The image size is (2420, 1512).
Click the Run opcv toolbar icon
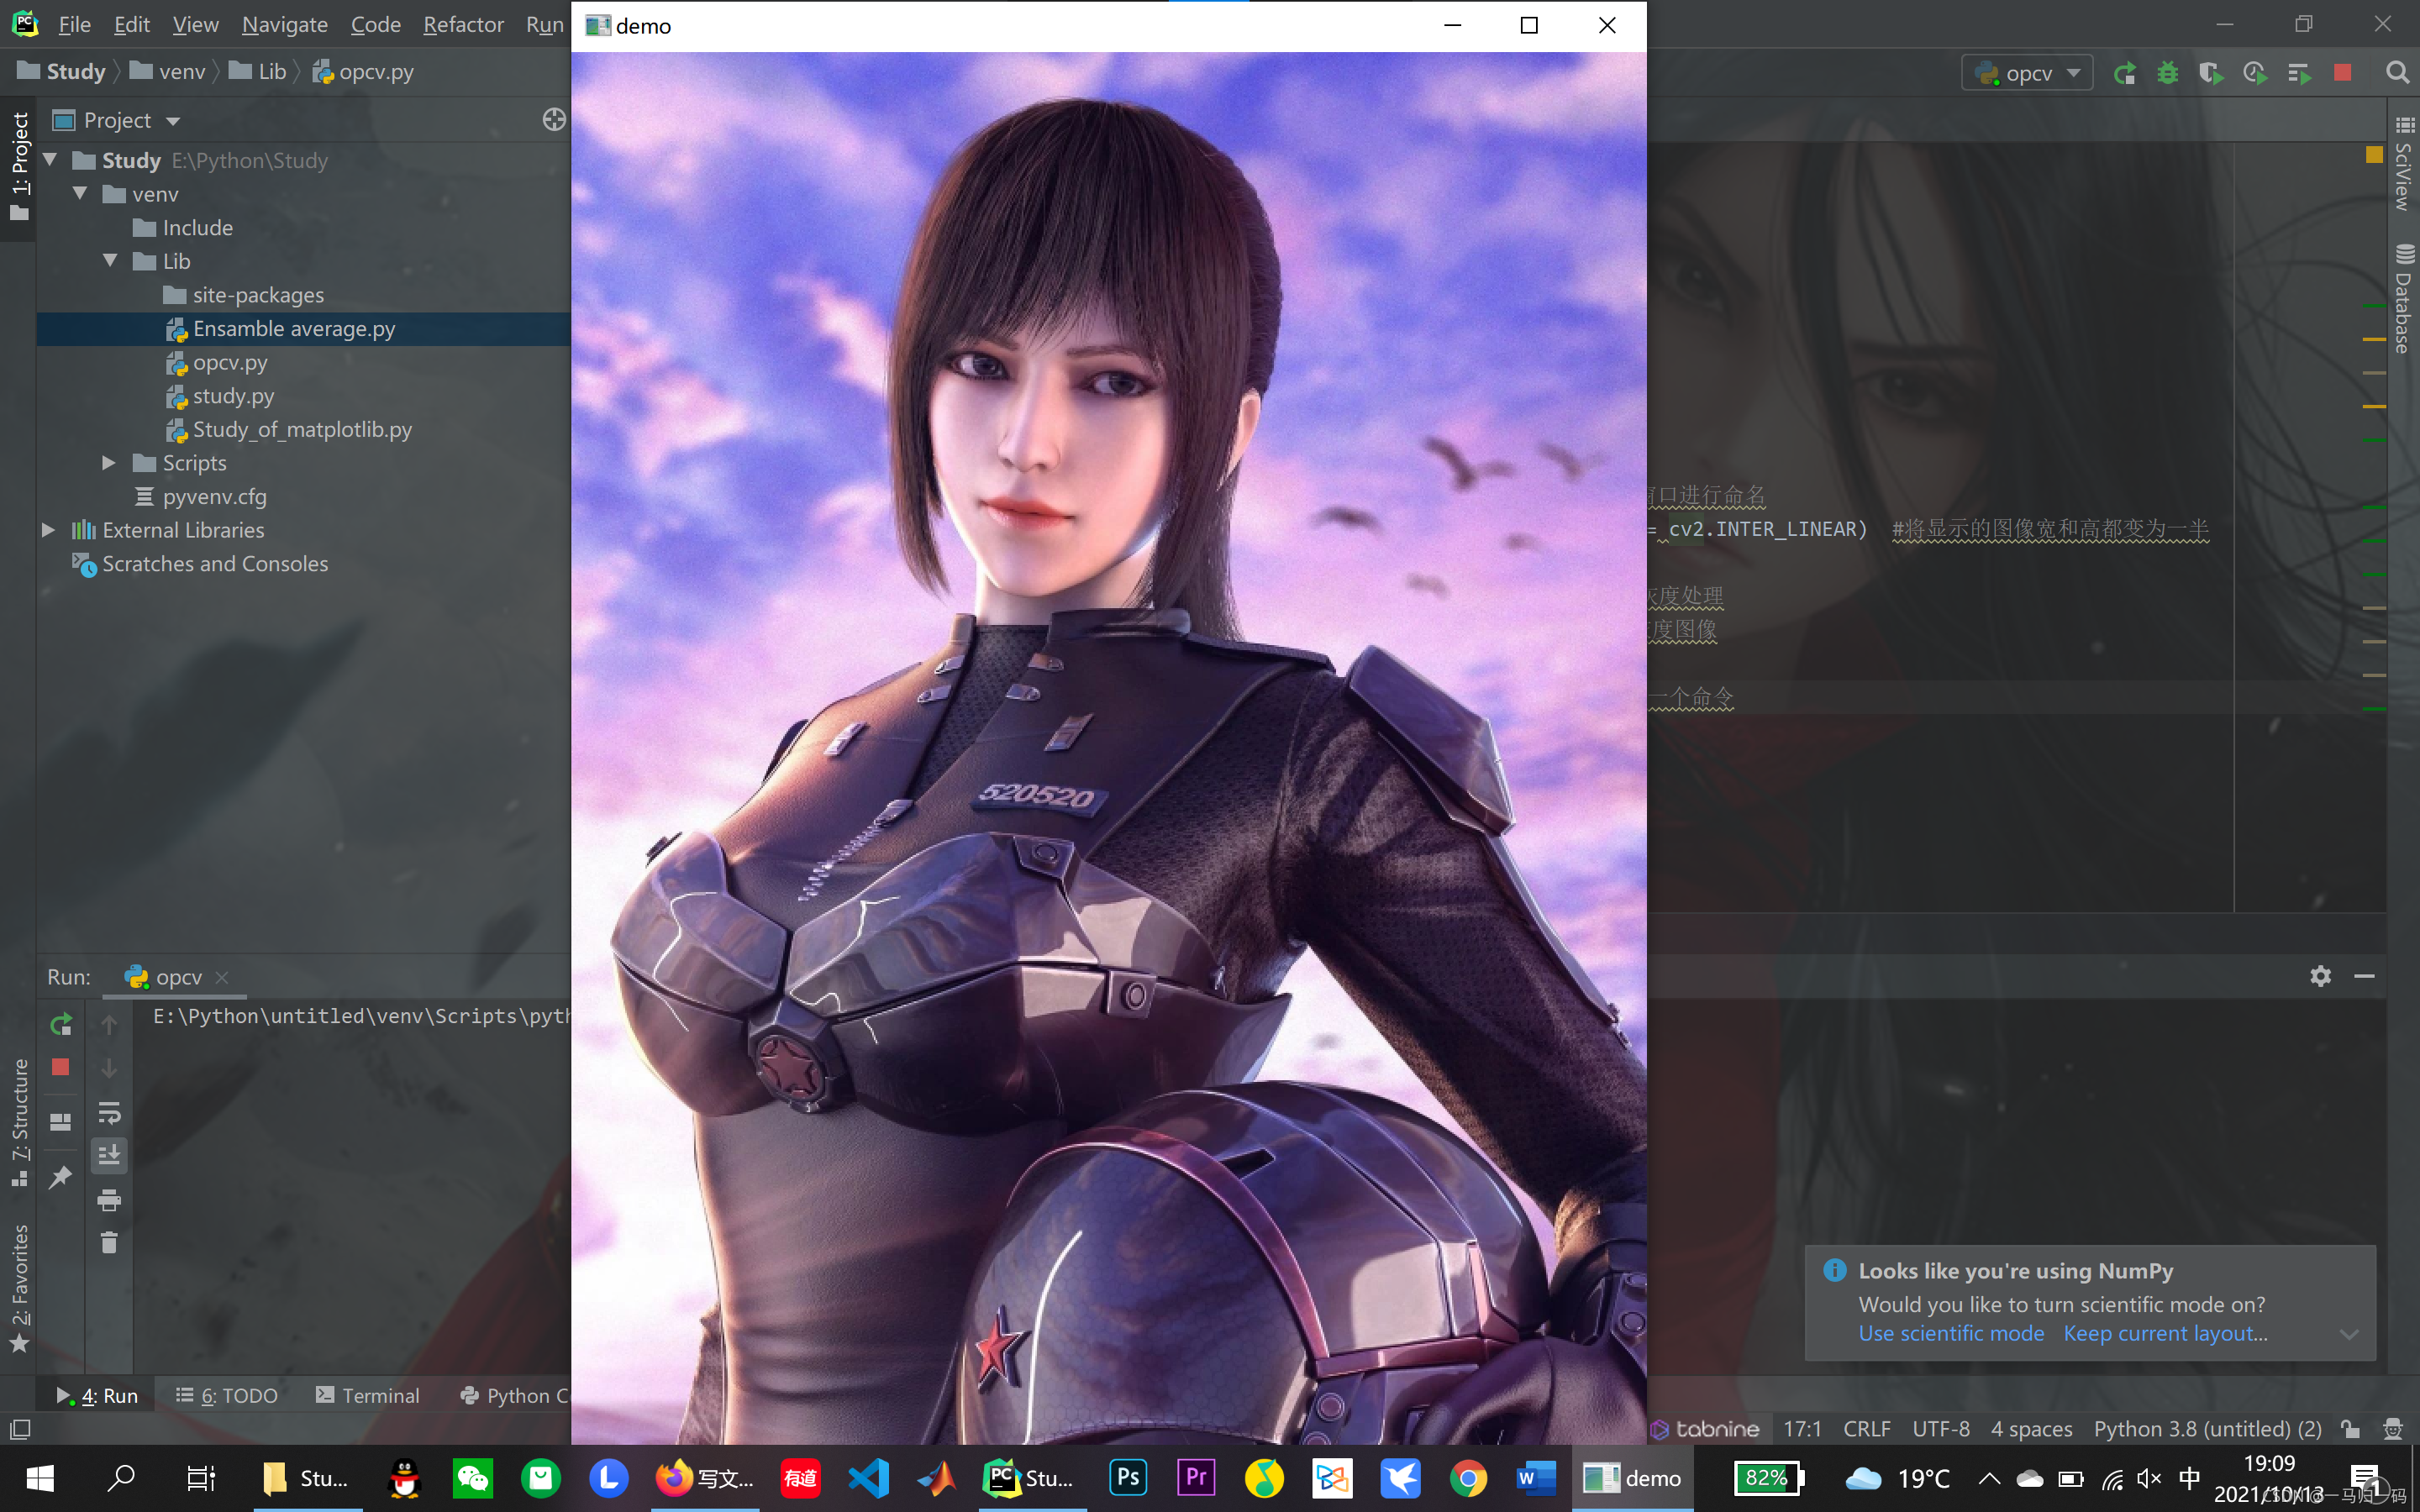pos(2124,73)
